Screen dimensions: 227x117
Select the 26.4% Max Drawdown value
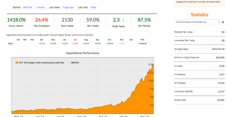pyautogui.click(x=41, y=20)
